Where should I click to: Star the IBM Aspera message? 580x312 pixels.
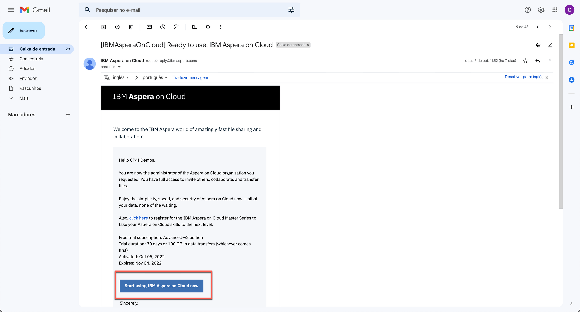[x=525, y=61]
